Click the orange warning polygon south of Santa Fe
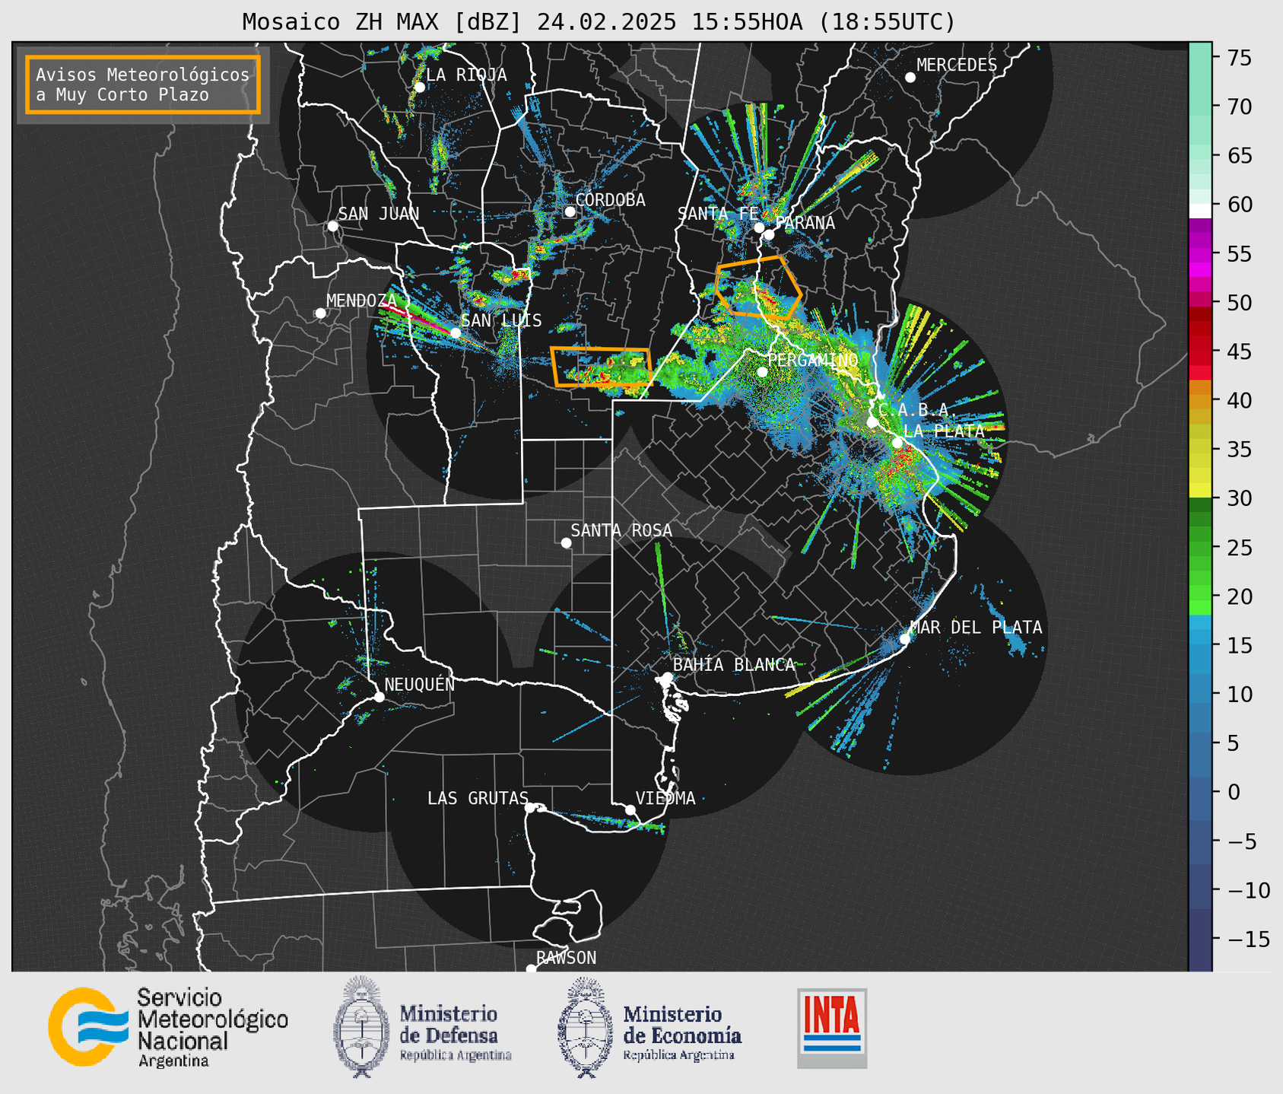 point(758,287)
